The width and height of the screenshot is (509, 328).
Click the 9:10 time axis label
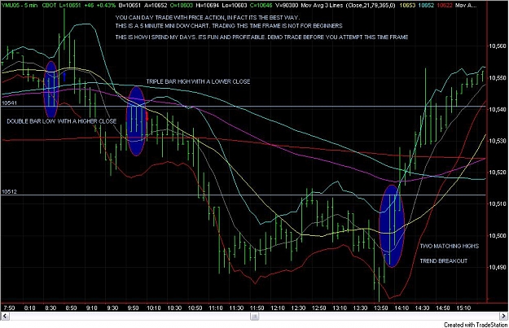tap(92, 308)
